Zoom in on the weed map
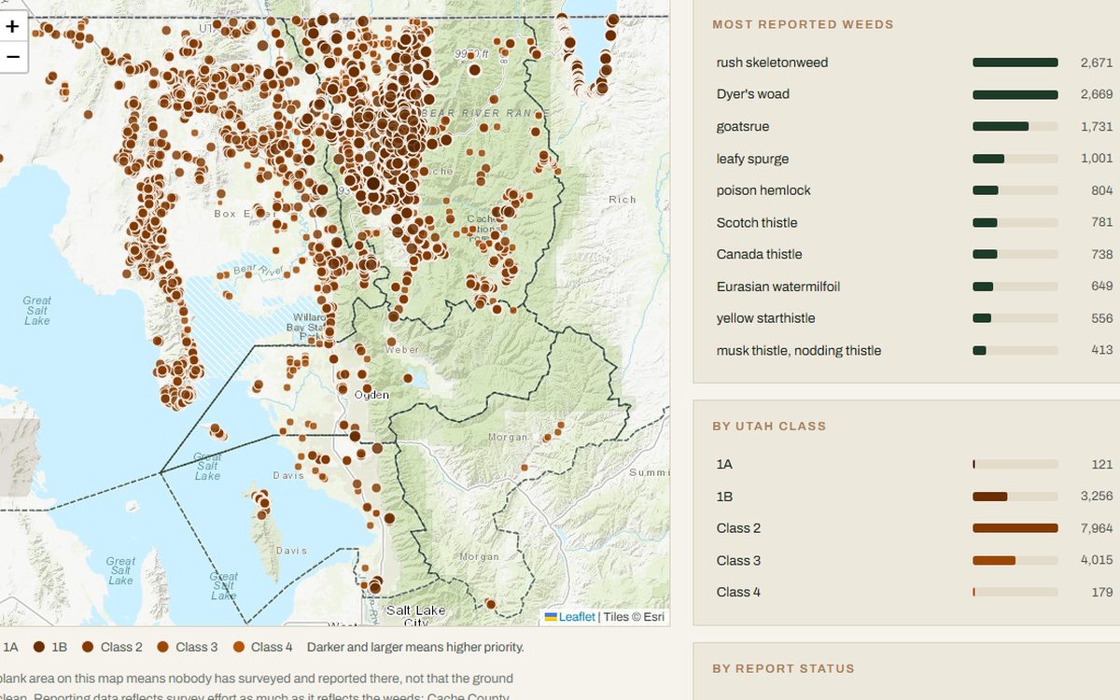 click(x=12, y=26)
